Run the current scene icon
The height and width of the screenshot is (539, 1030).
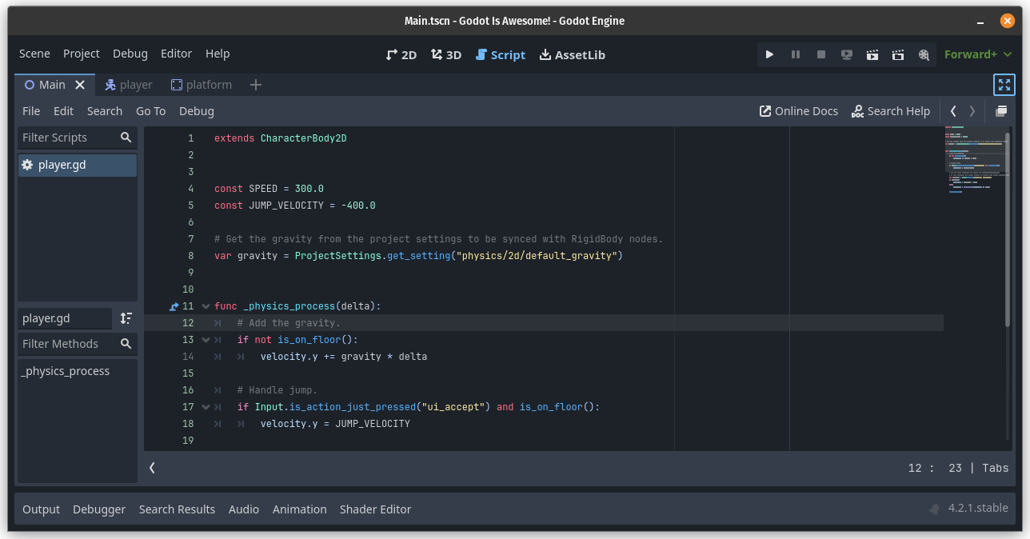(872, 54)
